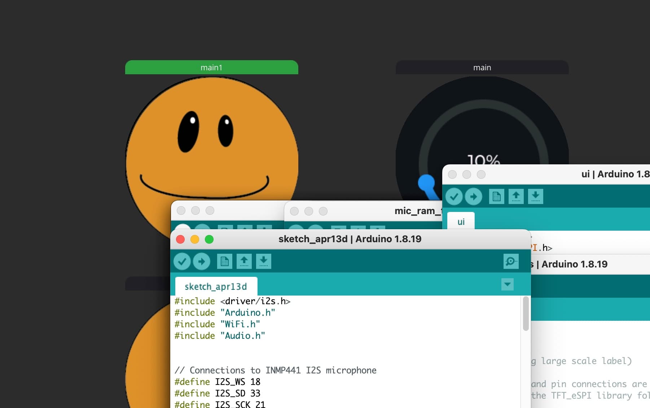Select the sketch_apr13d tab
The image size is (650, 408).
click(216, 287)
